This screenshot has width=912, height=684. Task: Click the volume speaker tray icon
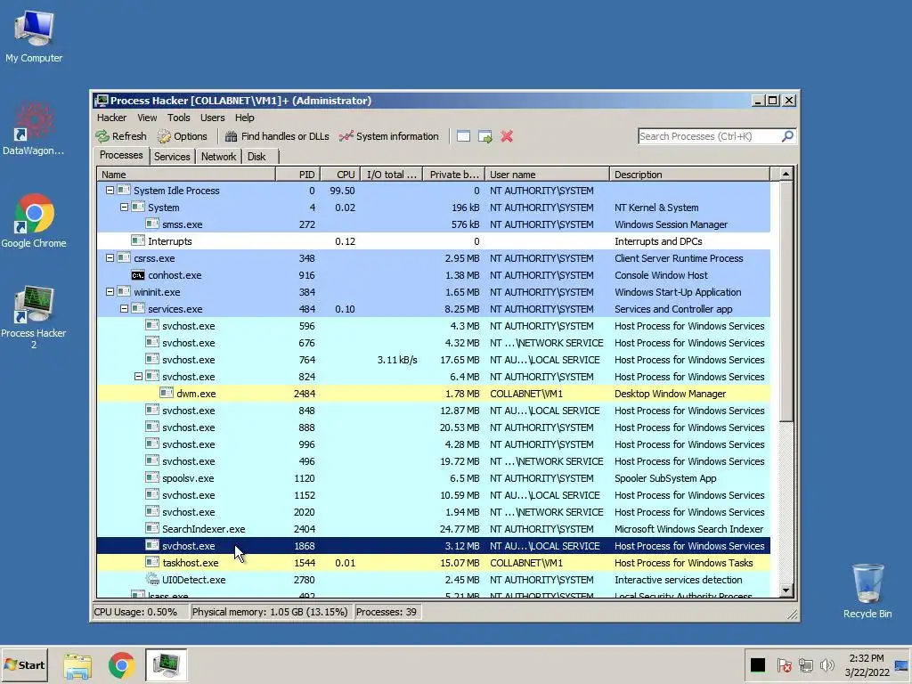point(826,664)
